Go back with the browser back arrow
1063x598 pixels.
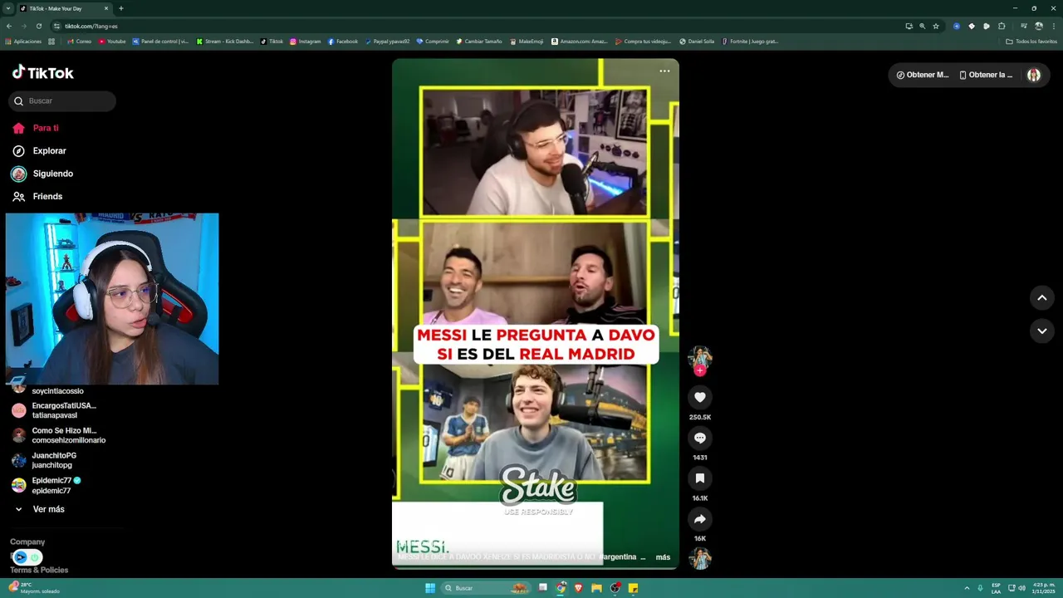pyautogui.click(x=10, y=26)
